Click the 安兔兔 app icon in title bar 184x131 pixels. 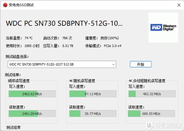coord(5,5)
